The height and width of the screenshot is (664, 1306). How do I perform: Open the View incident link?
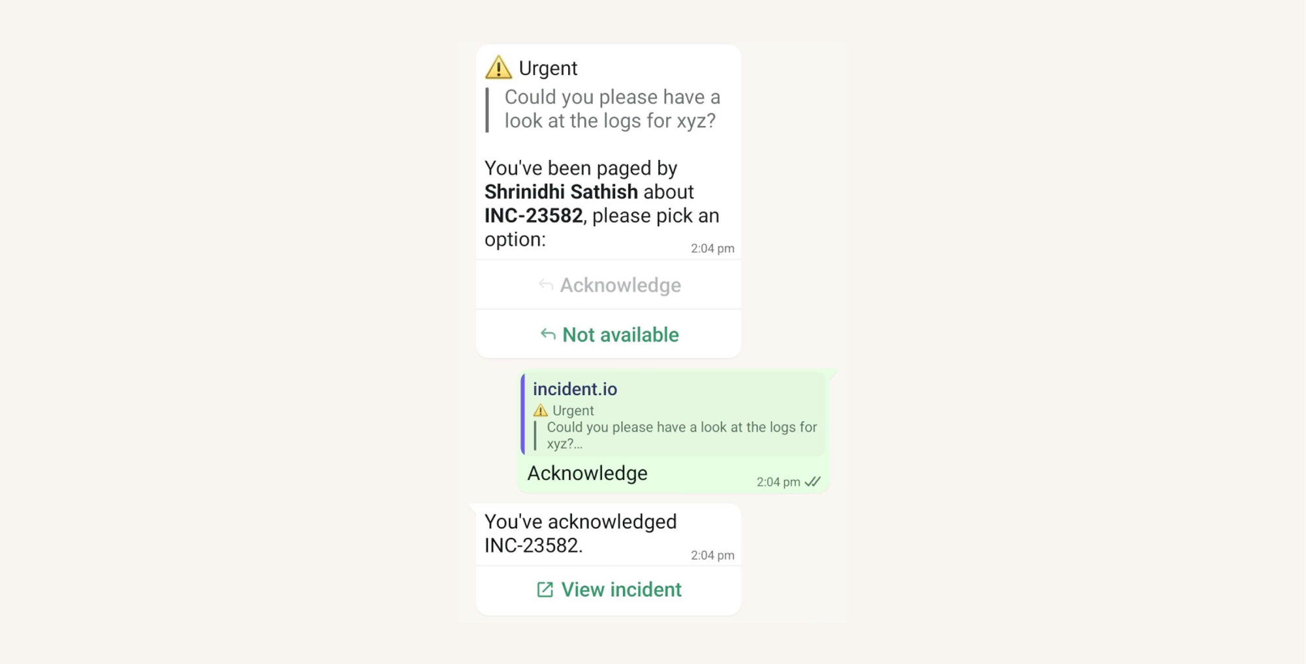[609, 590]
